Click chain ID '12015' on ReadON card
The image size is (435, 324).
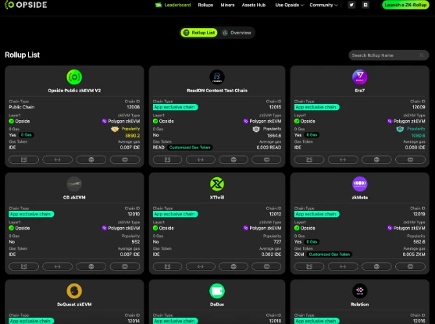[x=275, y=107]
